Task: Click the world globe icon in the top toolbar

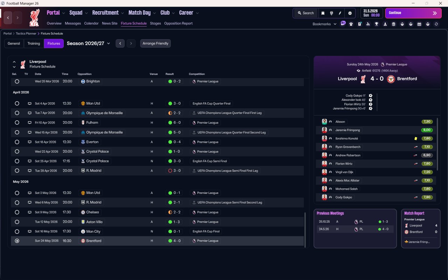Action: (331, 13)
